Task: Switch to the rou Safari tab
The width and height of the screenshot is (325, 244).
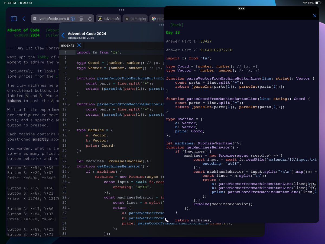Action: point(157,19)
